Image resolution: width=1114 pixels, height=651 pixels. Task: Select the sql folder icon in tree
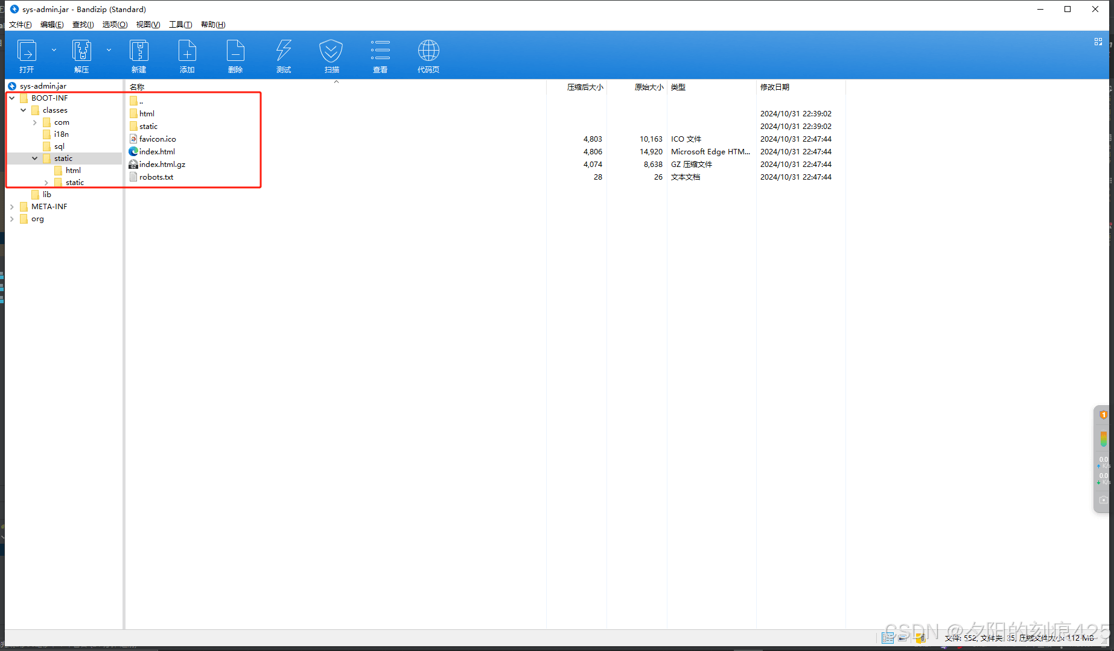[46, 146]
